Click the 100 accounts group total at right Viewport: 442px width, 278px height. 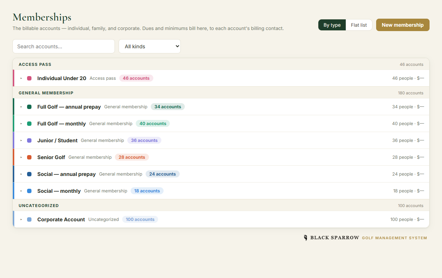[x=411, y=206]
